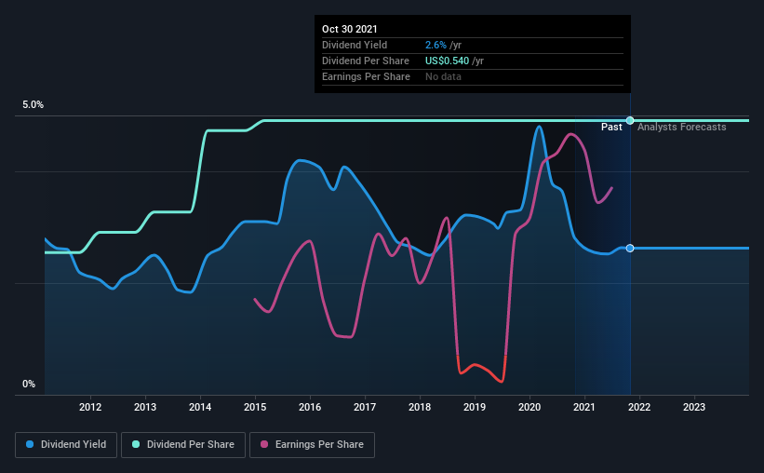
Task: Click the 2019 x-axis year label
Action: click(x=475, y=407)
